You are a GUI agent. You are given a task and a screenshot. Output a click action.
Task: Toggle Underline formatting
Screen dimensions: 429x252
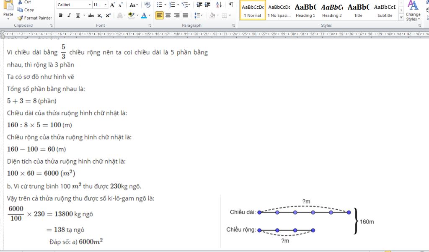pos(78,15)
